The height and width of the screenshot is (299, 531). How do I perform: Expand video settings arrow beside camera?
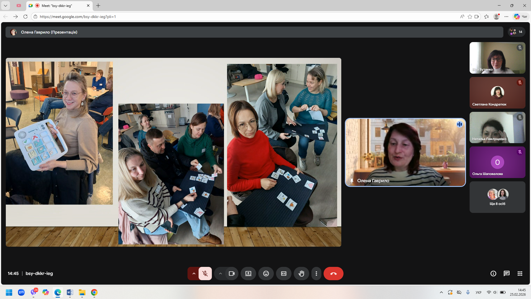(220, 274)
